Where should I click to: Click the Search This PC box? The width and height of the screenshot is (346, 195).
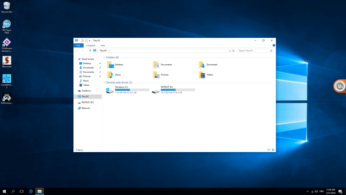pos(253,51)
